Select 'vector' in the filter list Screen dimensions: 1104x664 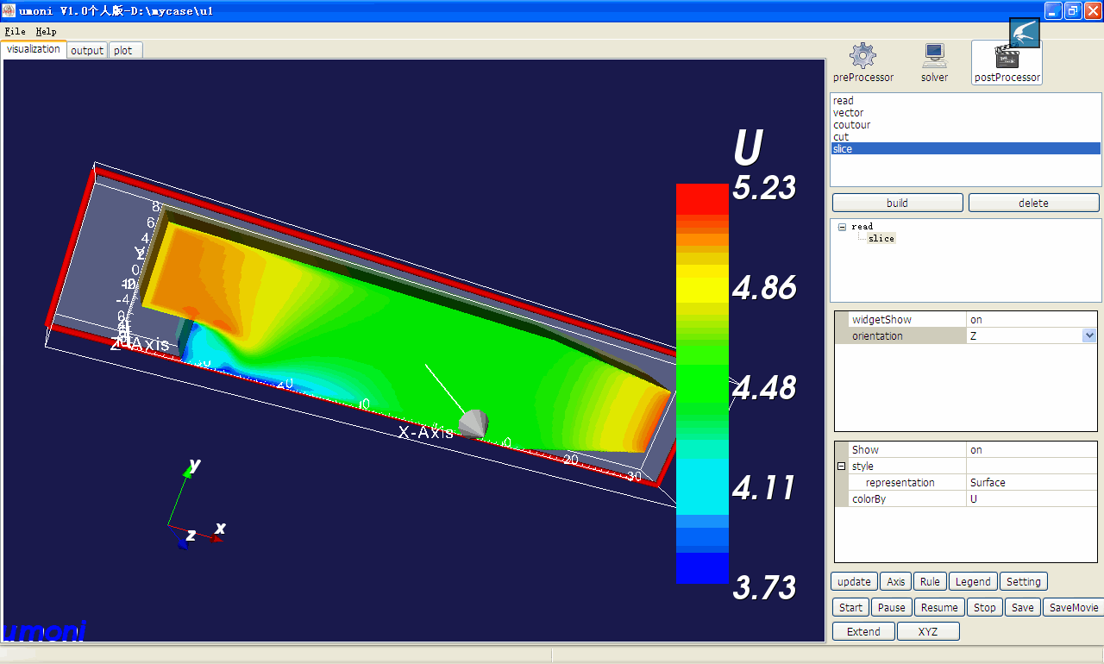(x=848, y=113)
